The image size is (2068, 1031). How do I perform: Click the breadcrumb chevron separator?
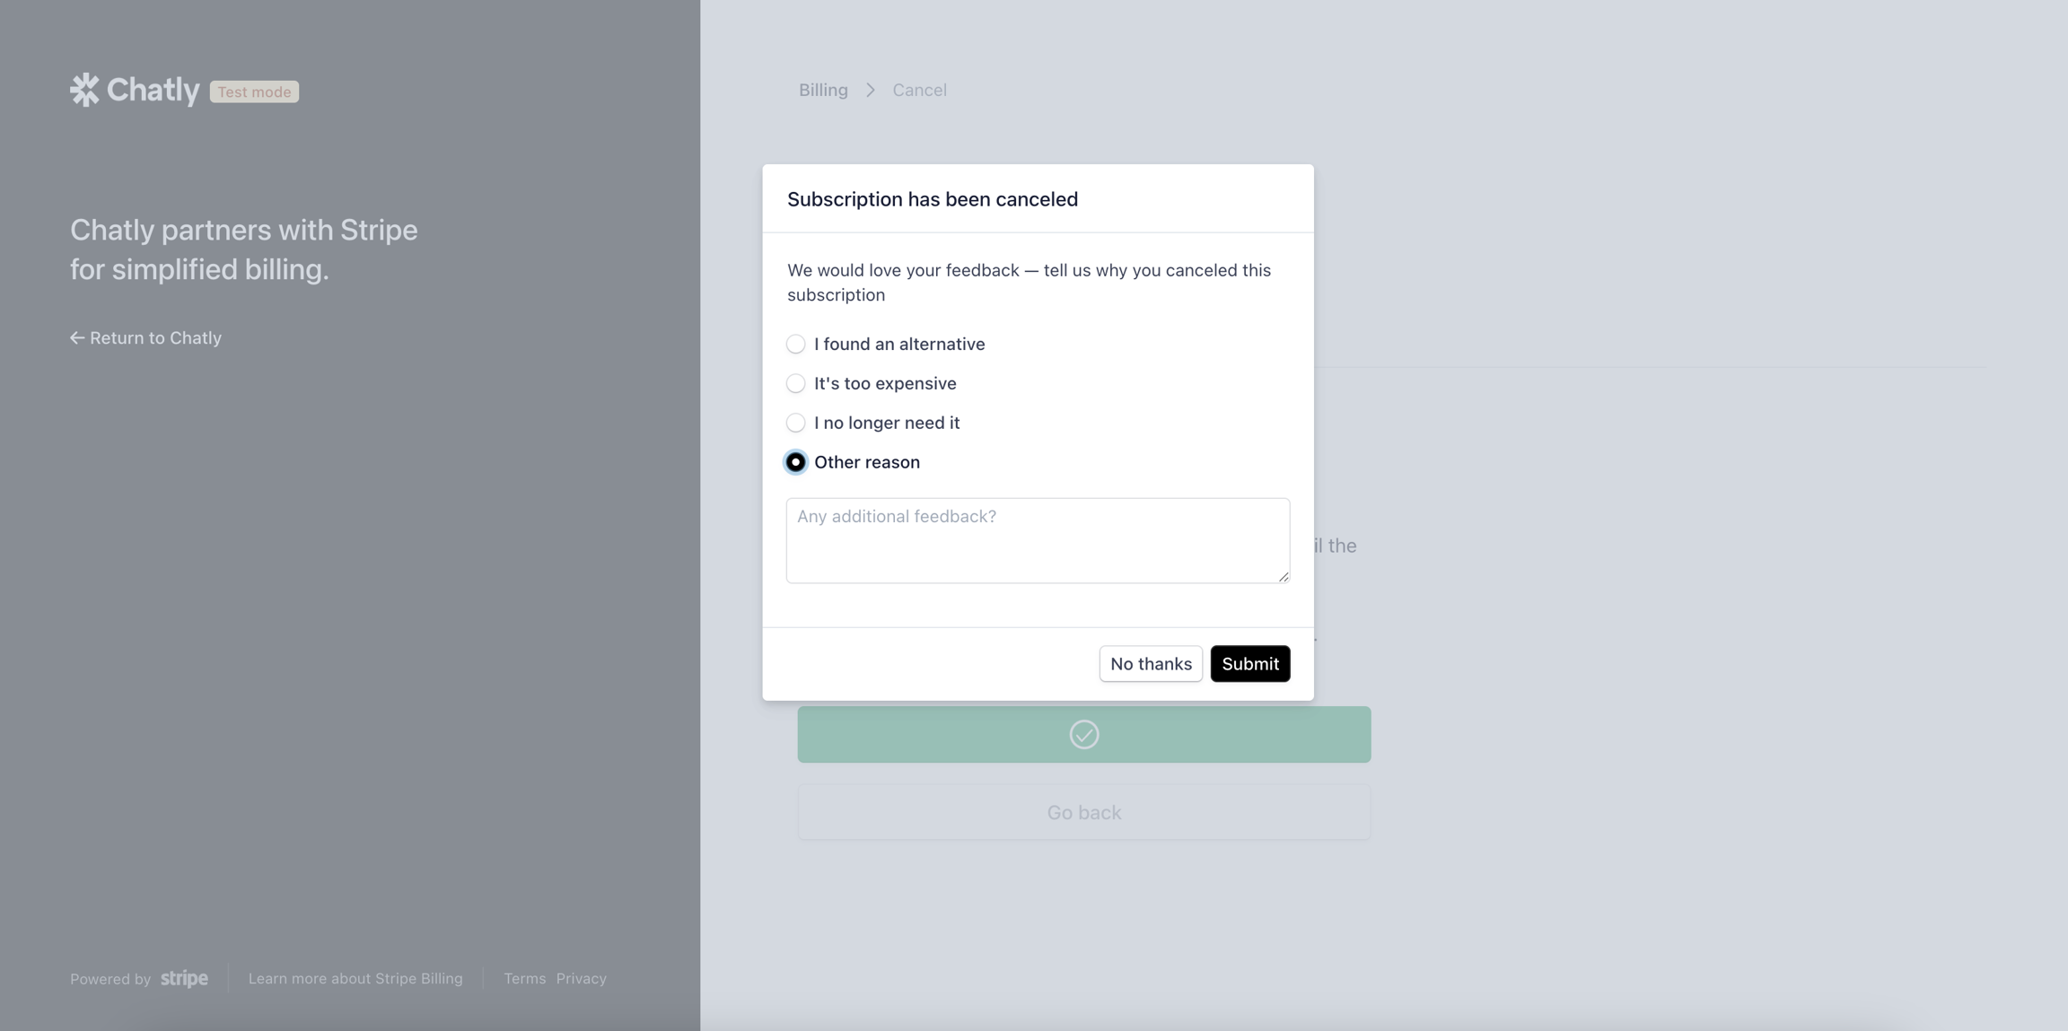pos(870,91)
